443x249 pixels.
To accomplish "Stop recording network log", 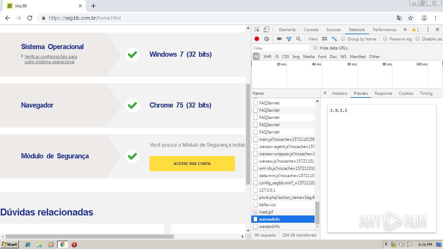I will tap(257, 39).
